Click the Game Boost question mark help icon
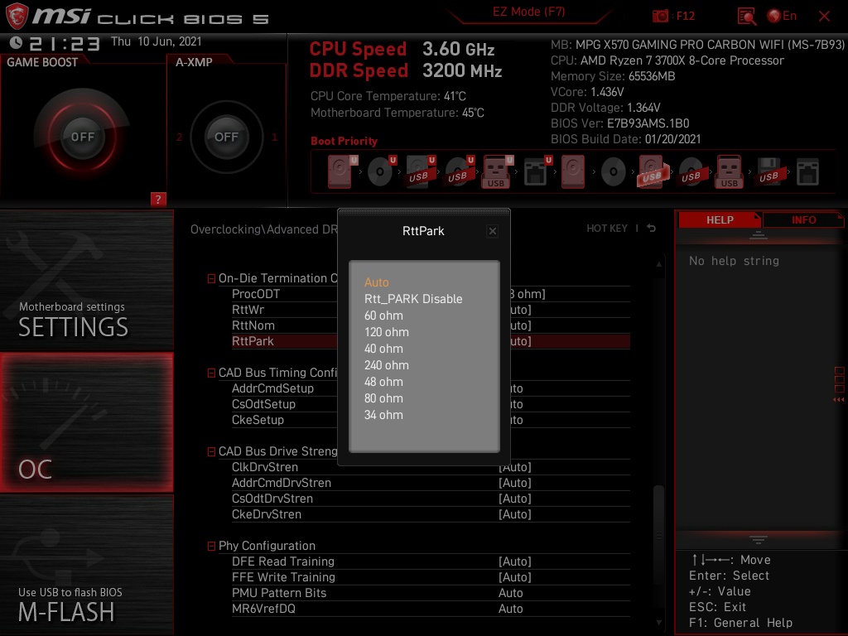The width and height of the screenshot is (848, 636). pos(158,199)
